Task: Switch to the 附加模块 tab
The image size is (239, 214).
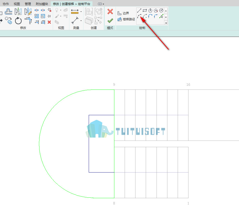Action: [42, 4]
